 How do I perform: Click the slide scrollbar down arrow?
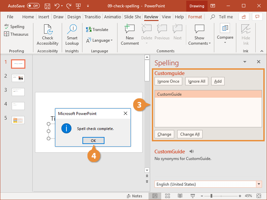click(x=147, y=170)
